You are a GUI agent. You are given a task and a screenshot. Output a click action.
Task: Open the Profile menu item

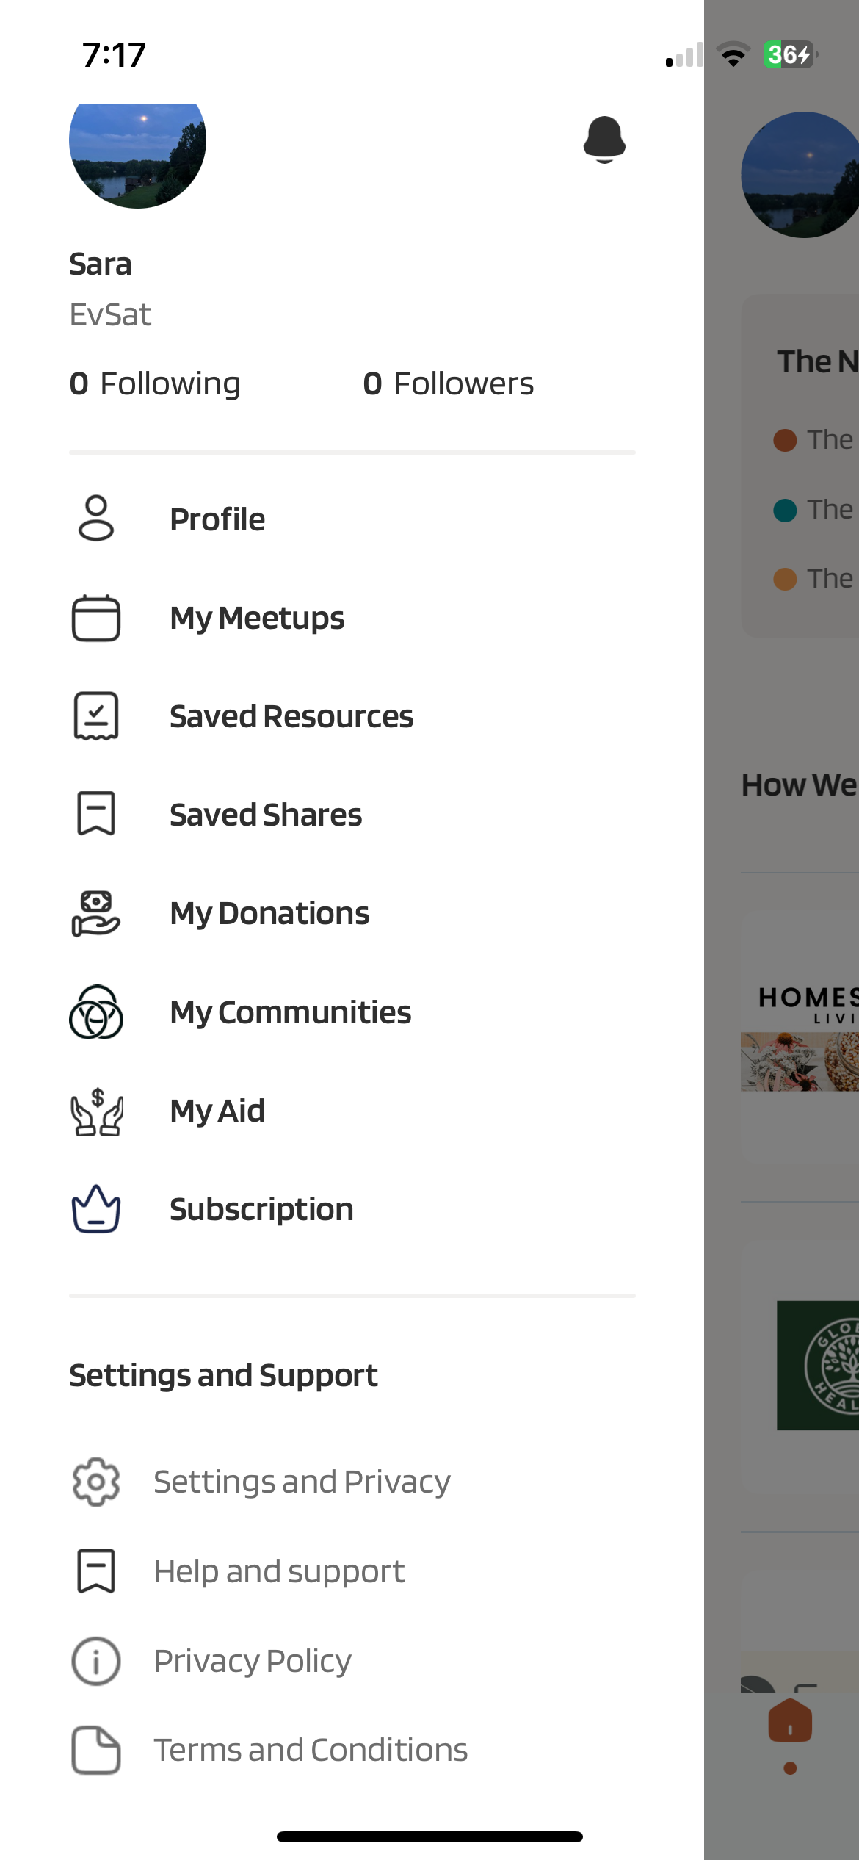[217, 519]
